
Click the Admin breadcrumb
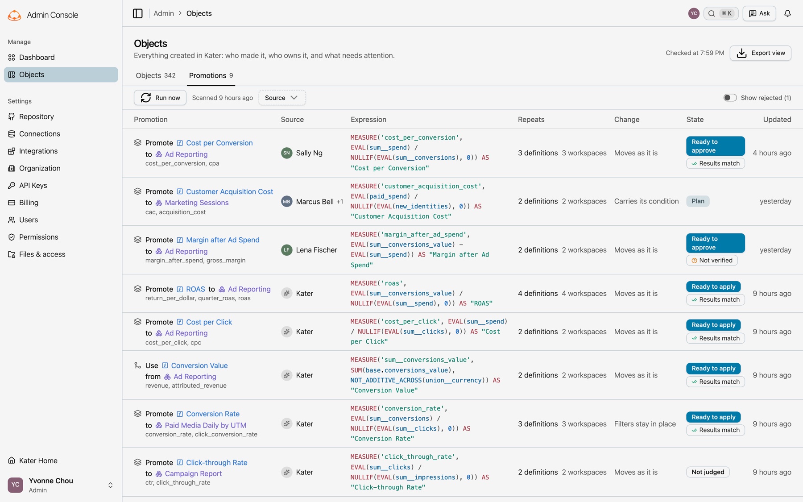[x=164, y=13]
